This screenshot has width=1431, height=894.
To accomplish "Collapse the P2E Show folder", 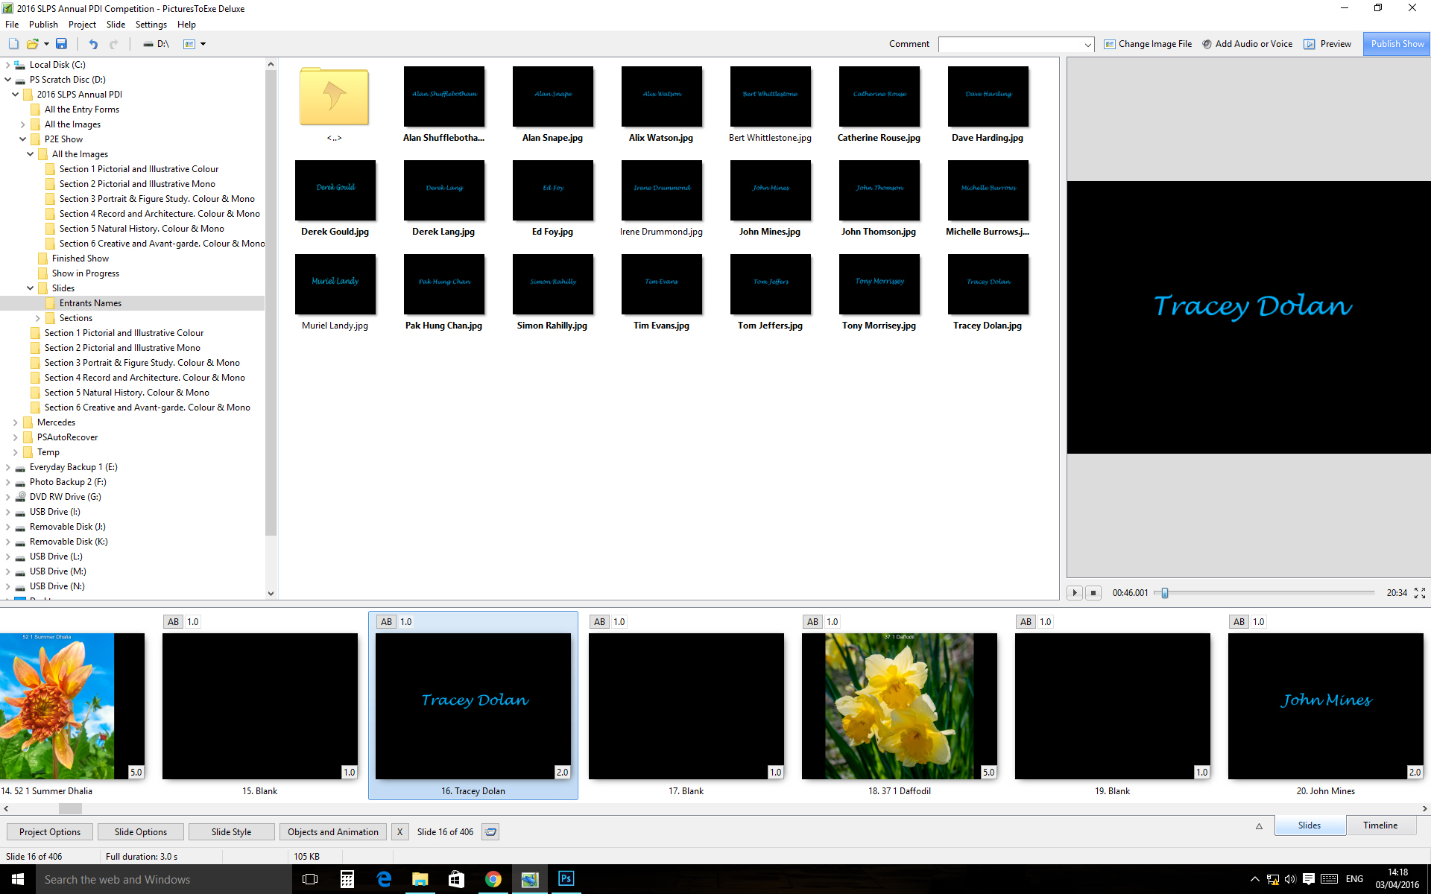I will (x=23, y=139).
